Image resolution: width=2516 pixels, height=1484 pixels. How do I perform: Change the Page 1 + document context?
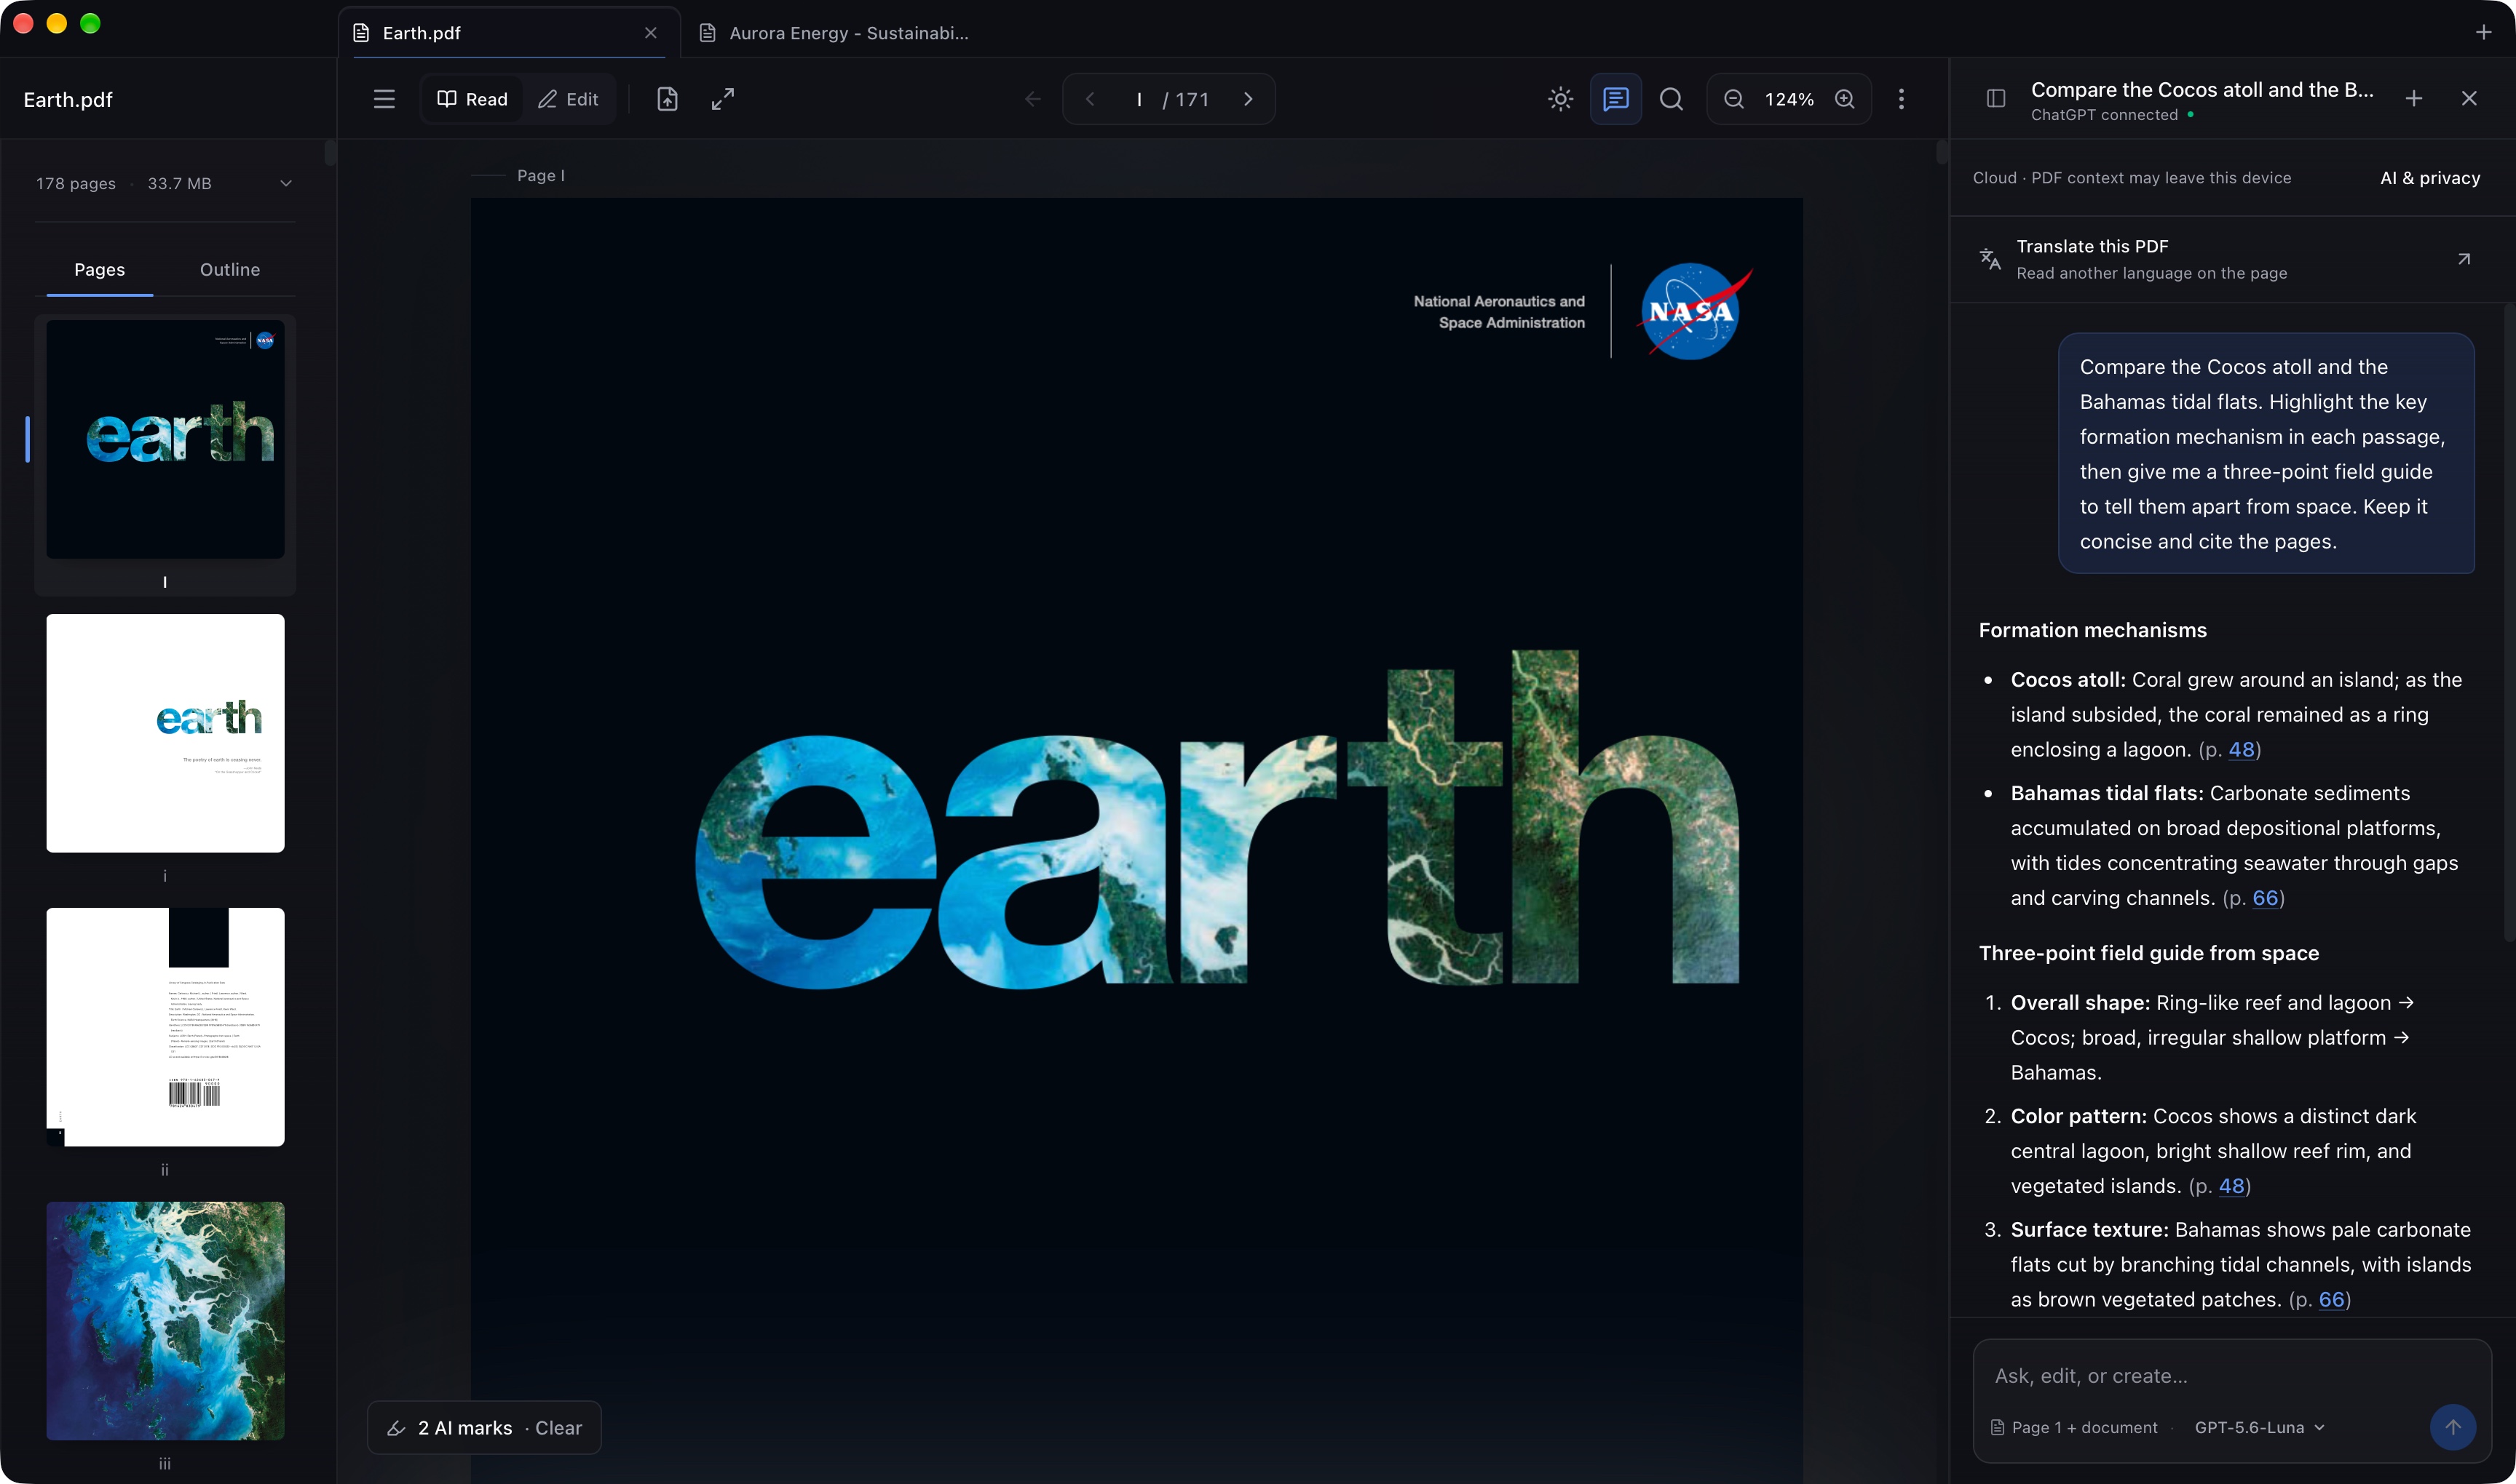pos(2073,1428)
